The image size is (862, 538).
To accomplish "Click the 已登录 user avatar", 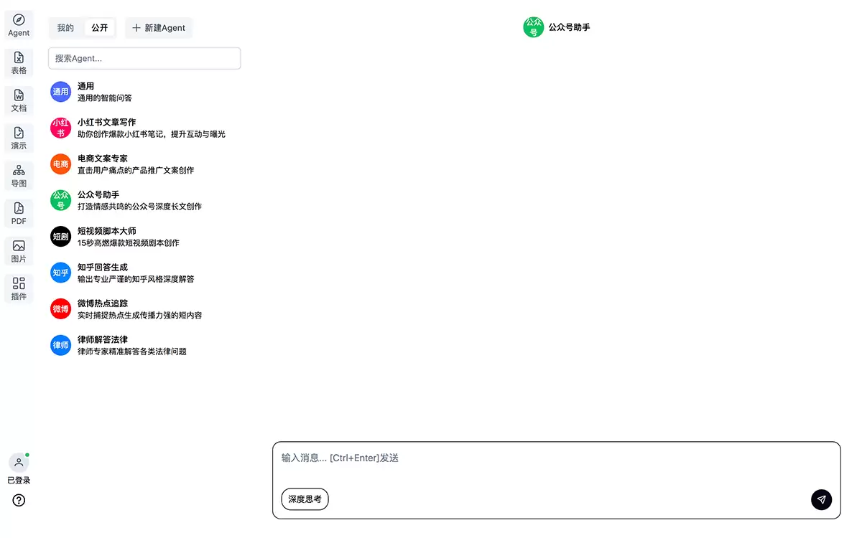I will (x=19, y=463).
